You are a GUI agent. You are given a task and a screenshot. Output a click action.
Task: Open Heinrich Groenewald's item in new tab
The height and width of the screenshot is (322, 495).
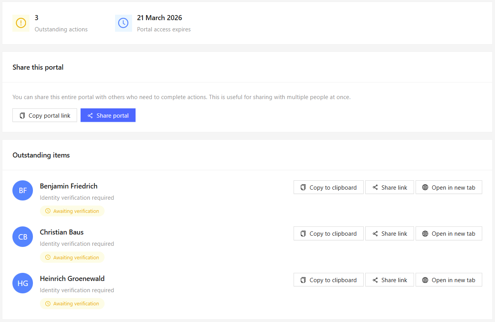(x=449, y=280)
